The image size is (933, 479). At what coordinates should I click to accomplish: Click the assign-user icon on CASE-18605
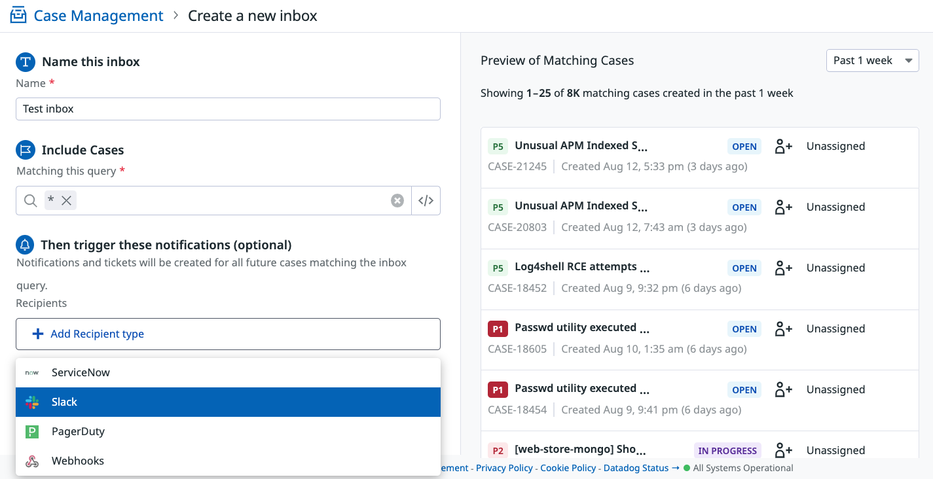[783, 328]
